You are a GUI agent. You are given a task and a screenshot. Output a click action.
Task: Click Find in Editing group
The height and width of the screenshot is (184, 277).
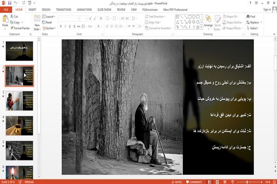click(251, 17)
